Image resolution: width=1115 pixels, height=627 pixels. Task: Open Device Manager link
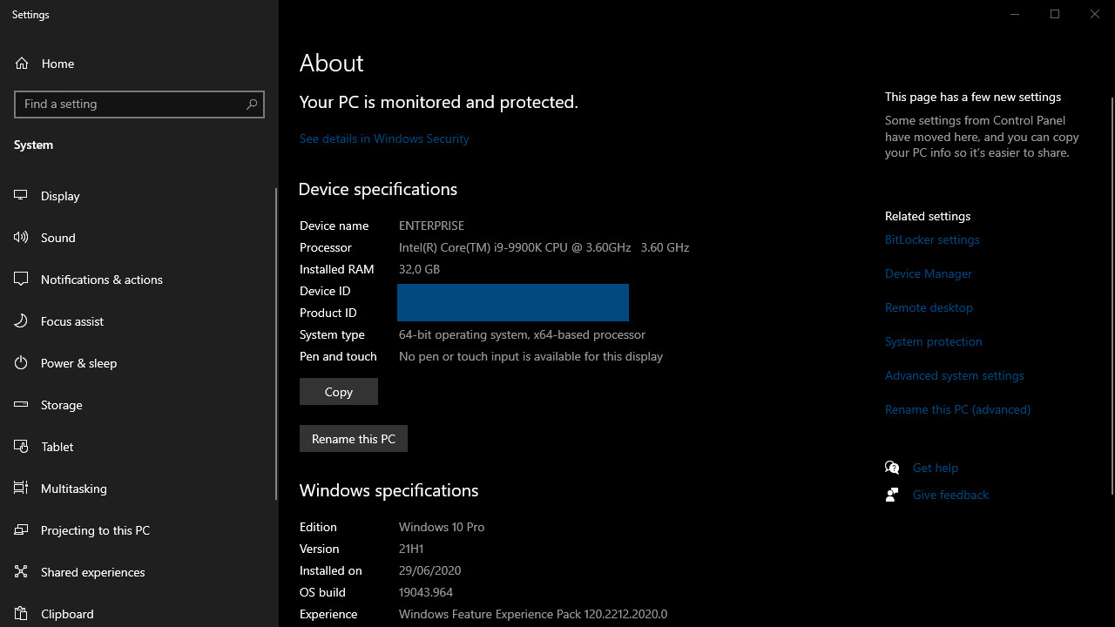pyautogui.click(x=929, y=273)
